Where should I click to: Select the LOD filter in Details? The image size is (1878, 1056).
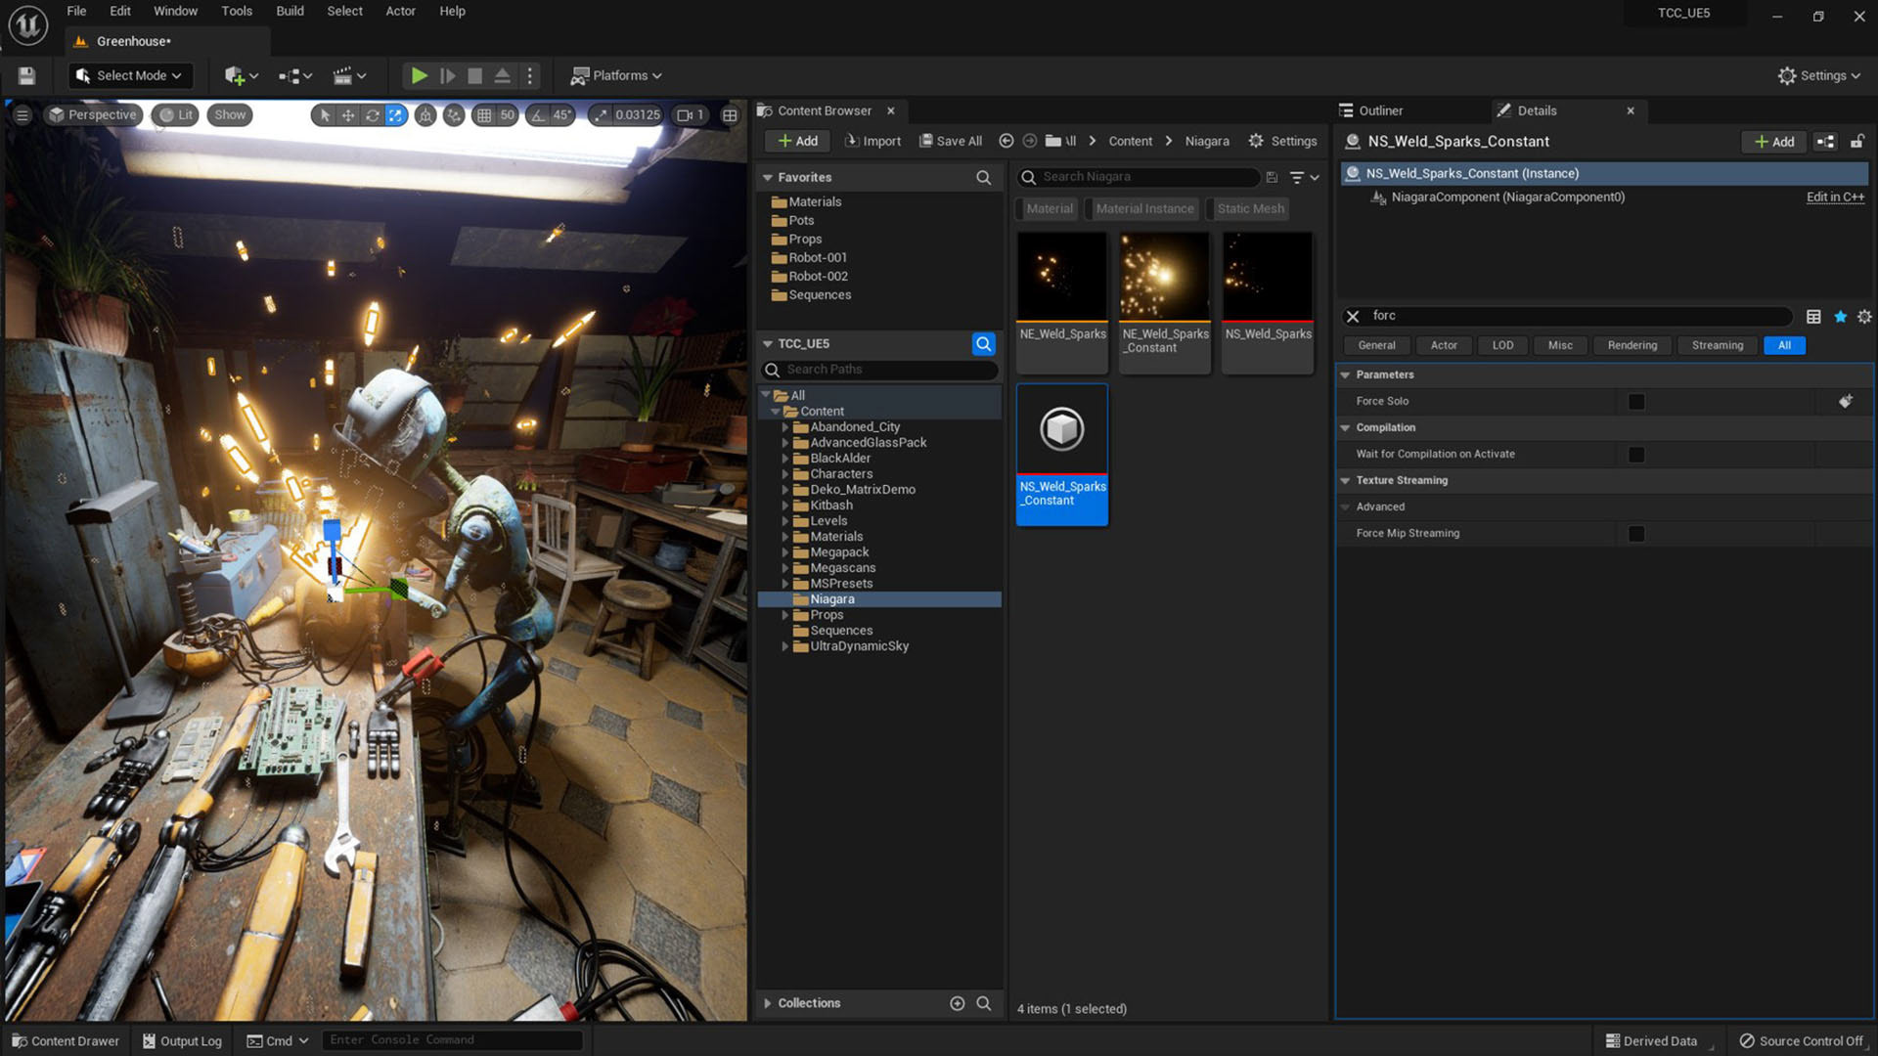[1502, 345]
